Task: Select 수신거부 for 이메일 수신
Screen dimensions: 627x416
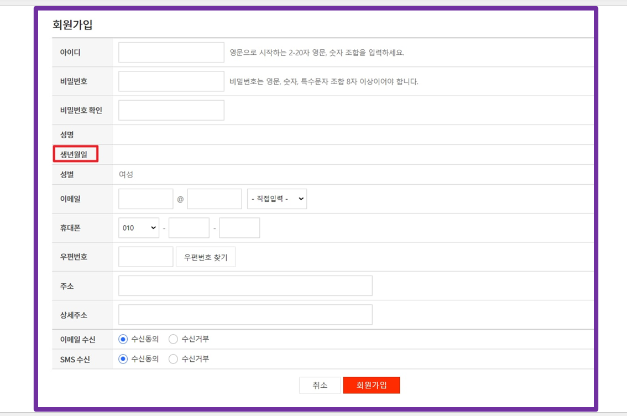Action: (173, 339)
